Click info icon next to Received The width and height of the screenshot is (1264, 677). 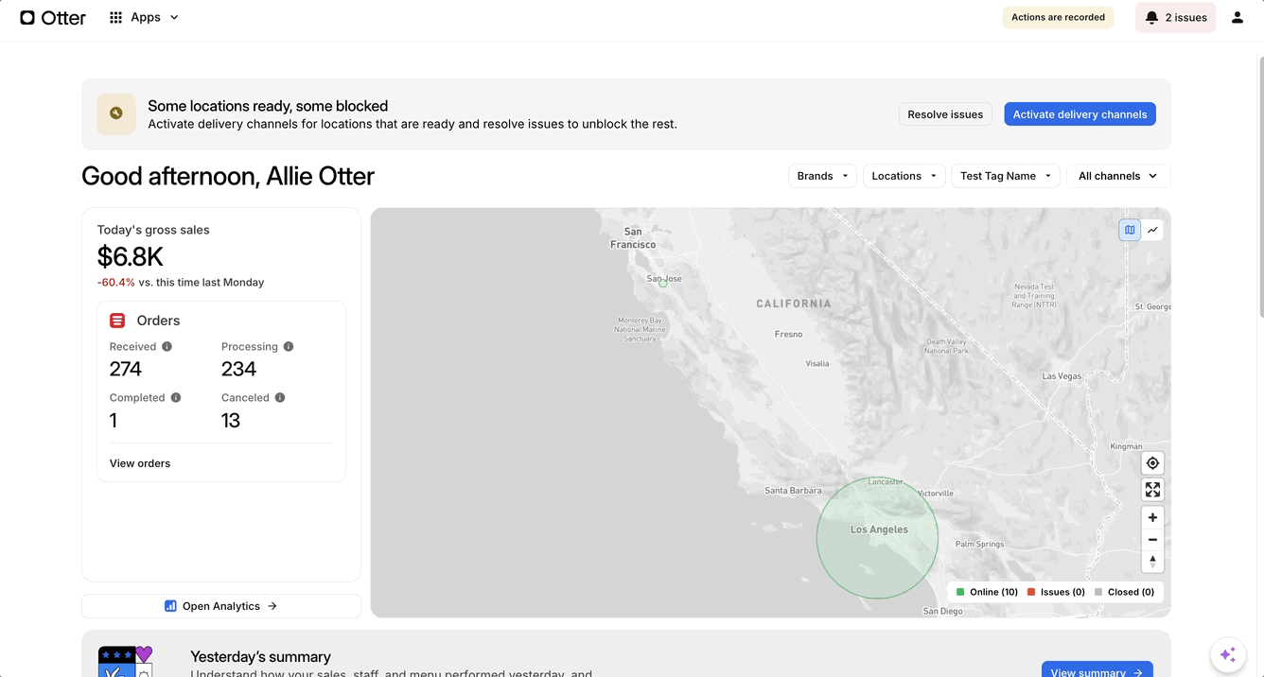coord(167,347)
